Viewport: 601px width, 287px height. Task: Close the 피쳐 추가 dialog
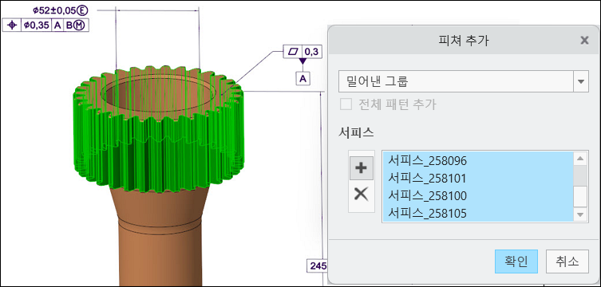584,41
